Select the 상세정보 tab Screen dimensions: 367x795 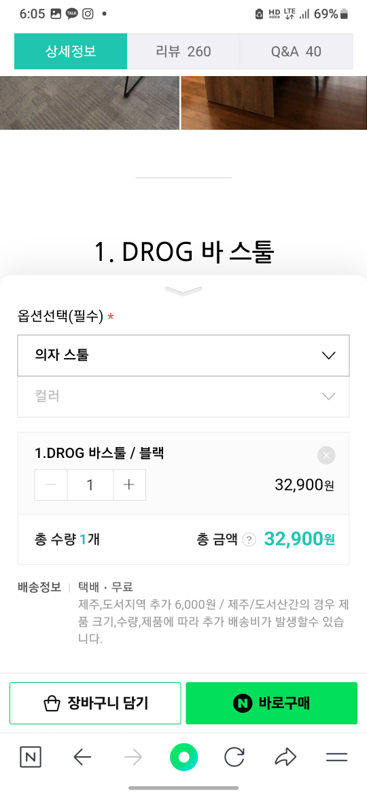(x=71, y=51)
